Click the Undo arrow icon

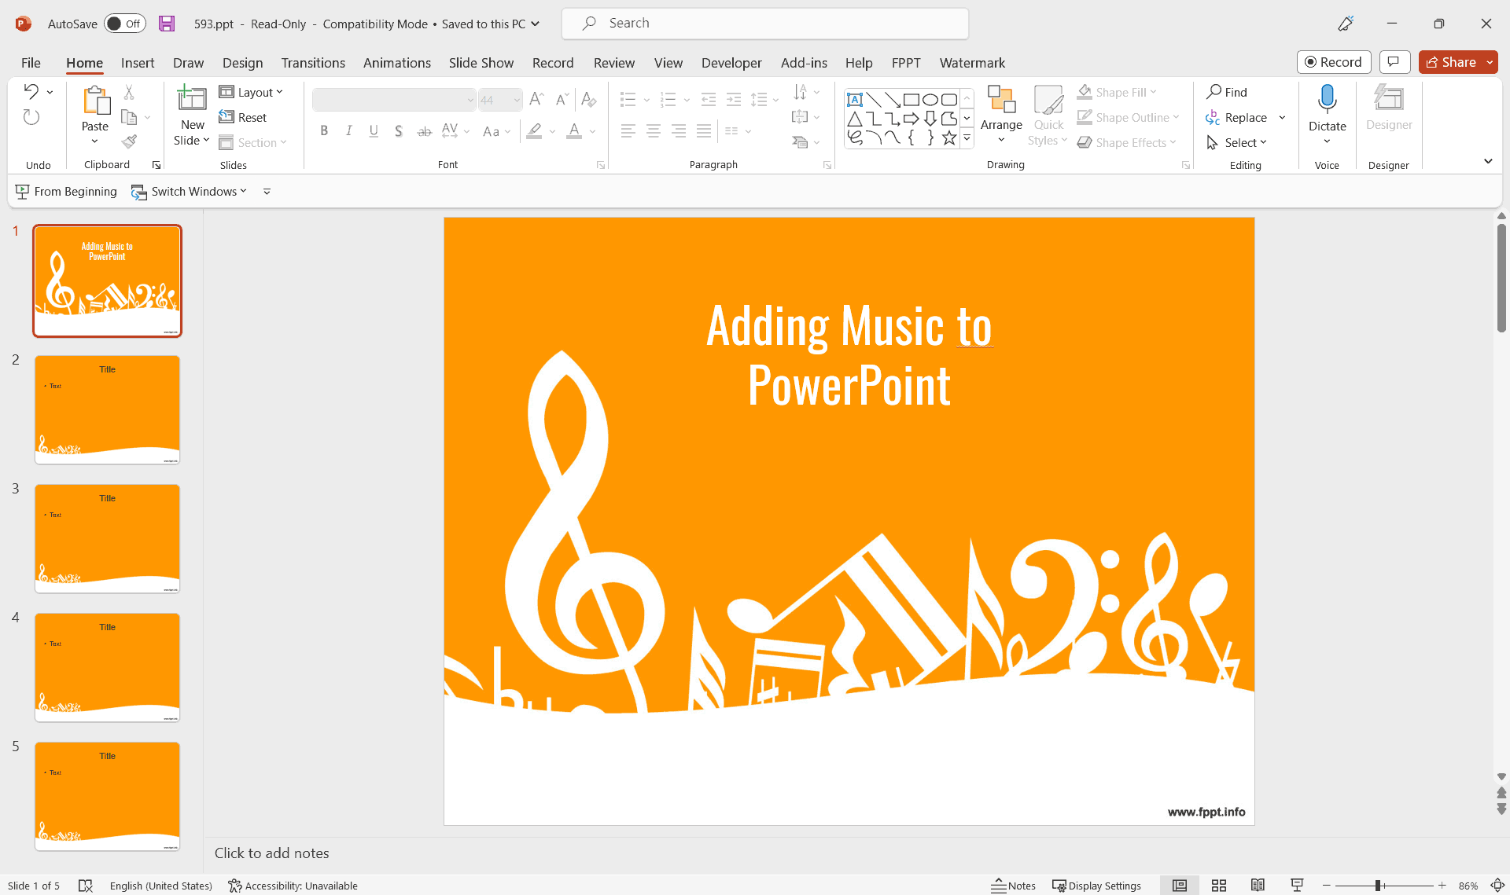(x=31, y=91)
